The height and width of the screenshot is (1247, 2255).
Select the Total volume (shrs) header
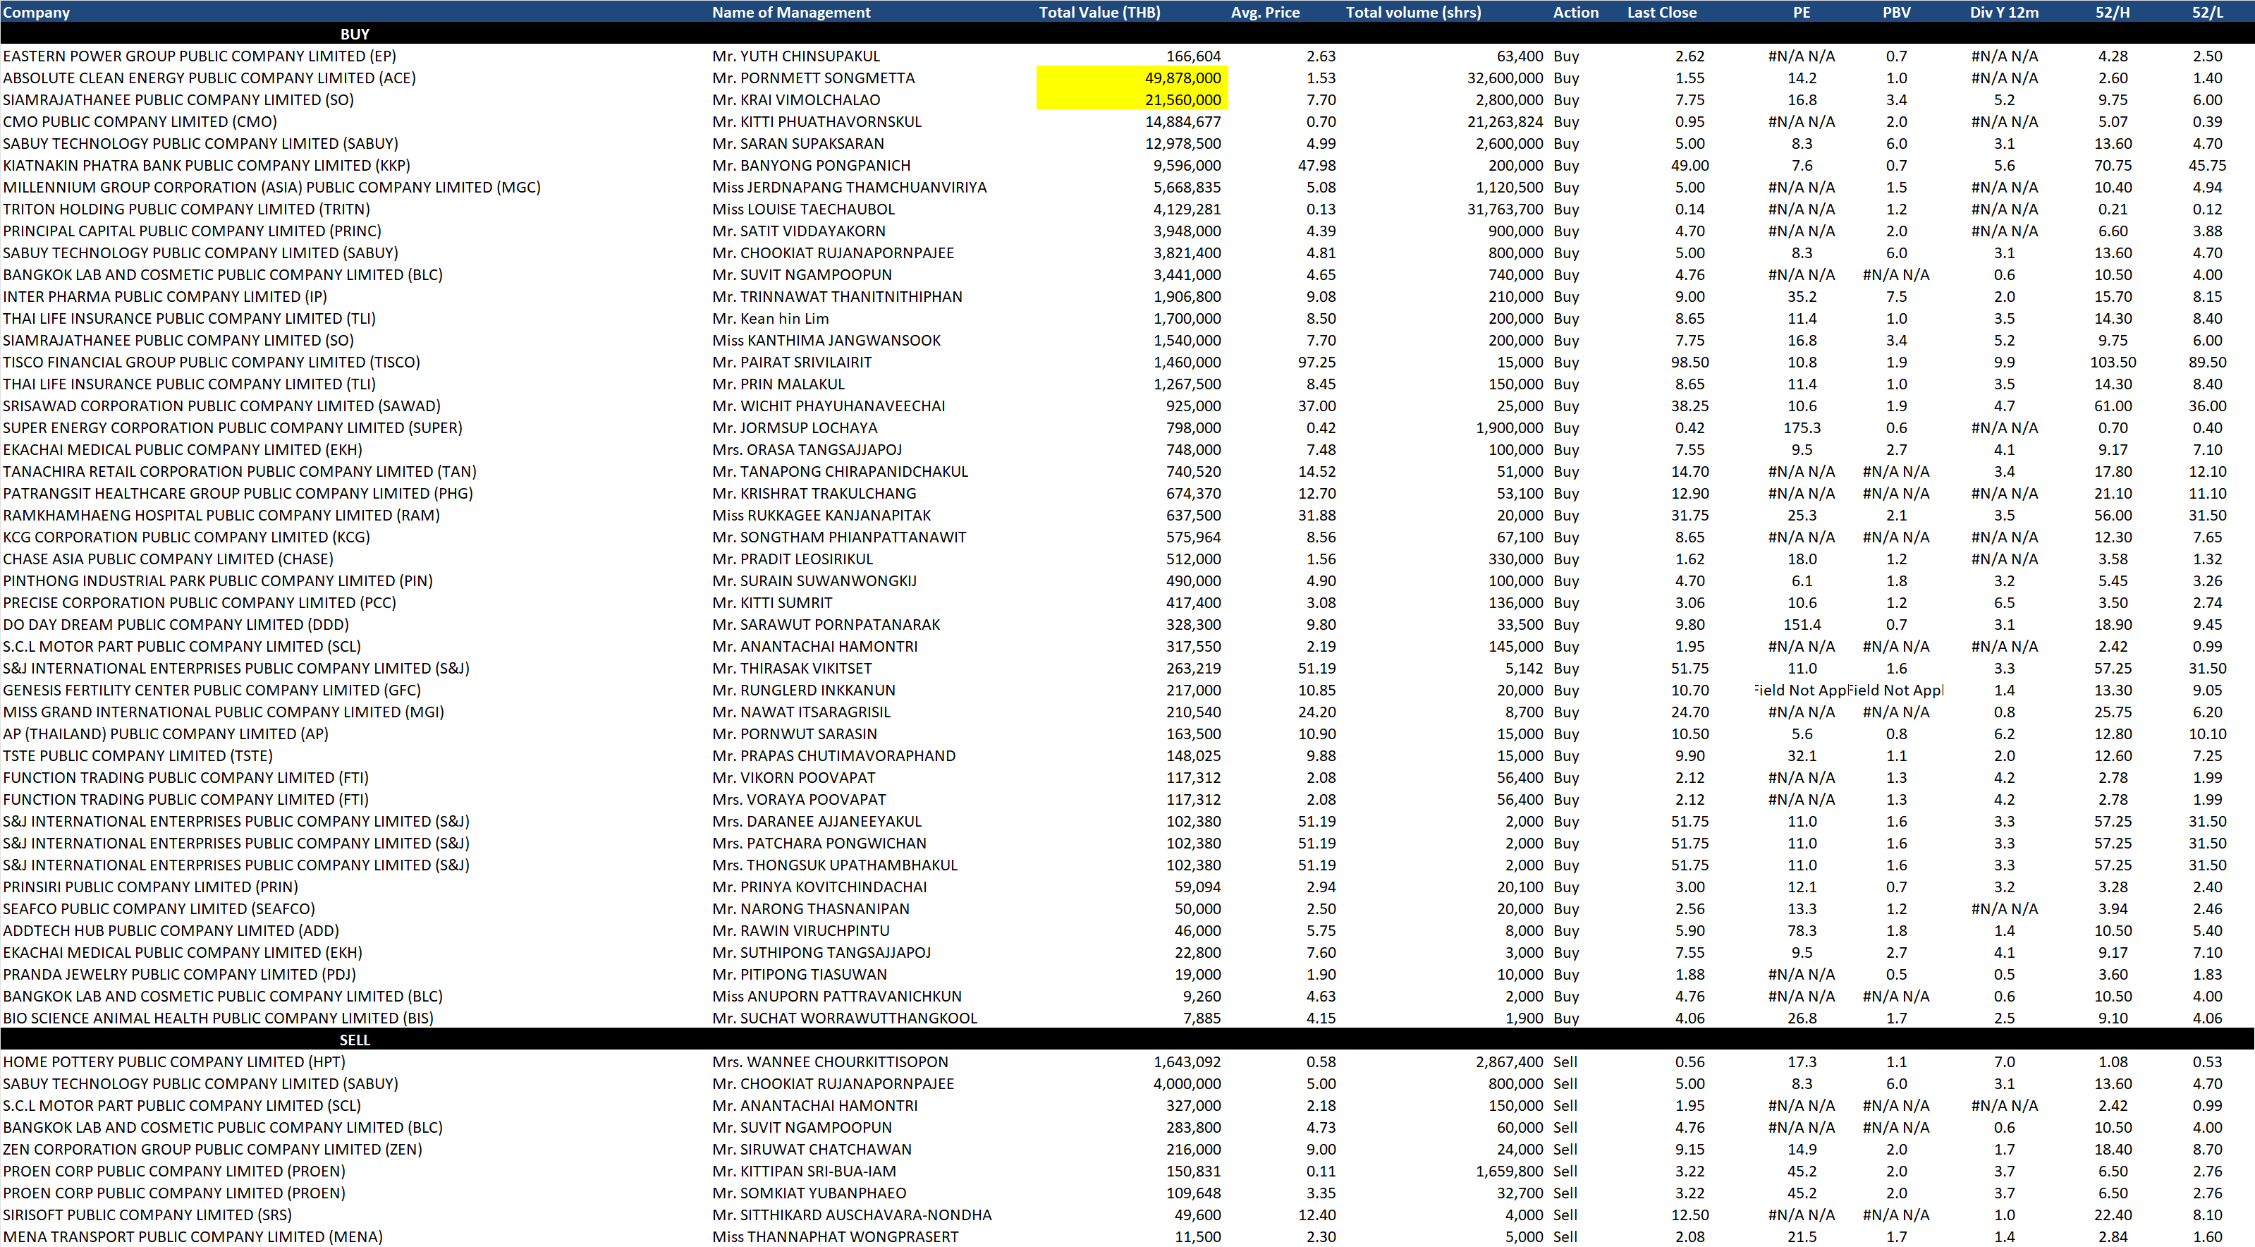click(x=1413, y=12)
